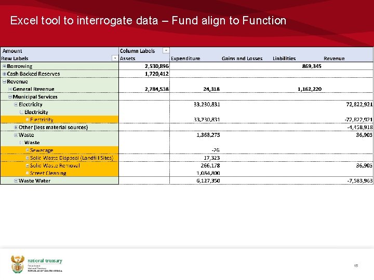The width and height of the screenshot is (374, 280).
Task: Select Waste Water expenditure value 6,127,350
Action: (x=208, y=181)
